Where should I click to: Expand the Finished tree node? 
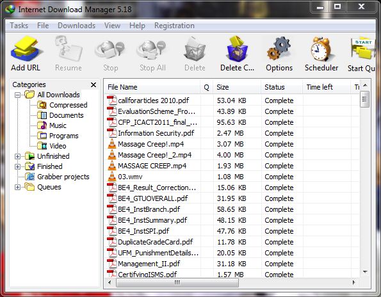point(17,166)
